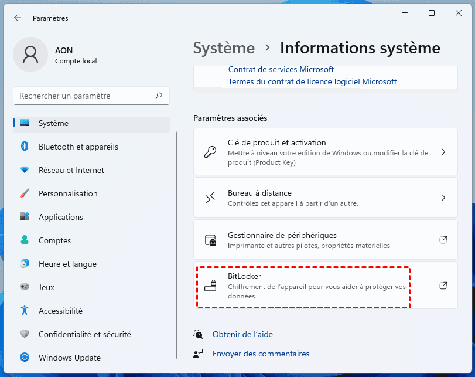Click the Personnalisation paintbrush icon

(25, 193)
